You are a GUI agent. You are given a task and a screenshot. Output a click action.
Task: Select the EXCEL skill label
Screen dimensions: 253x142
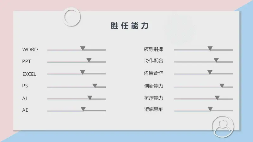29,74
